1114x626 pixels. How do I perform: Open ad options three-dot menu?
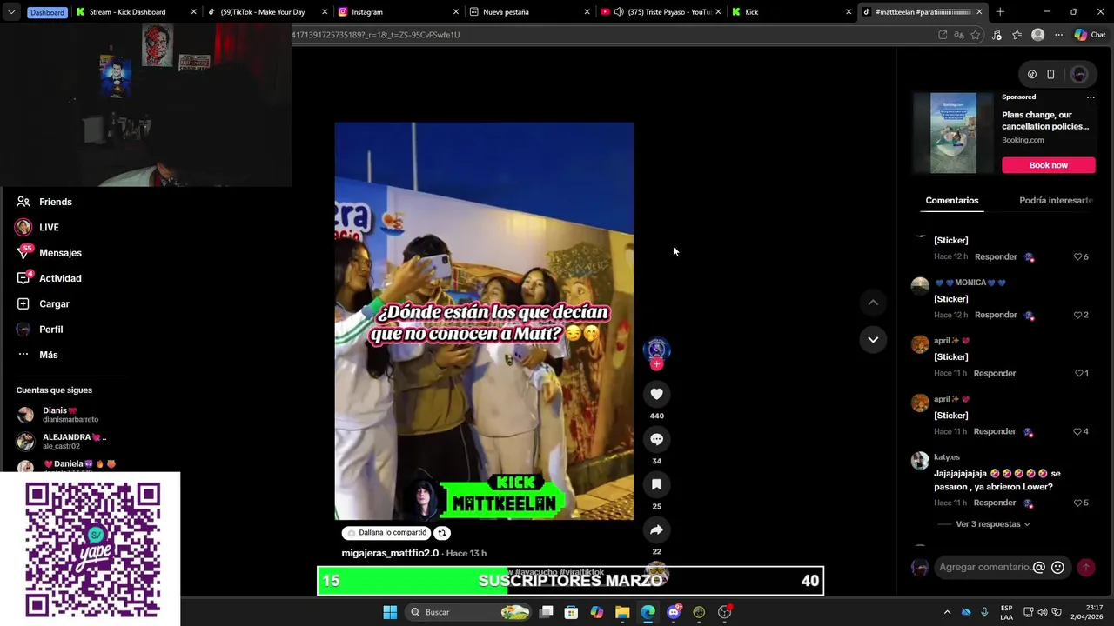(x=1090, y=97)
